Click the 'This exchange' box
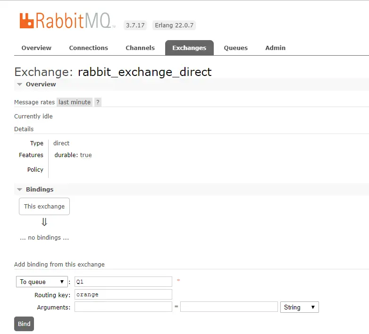The image size is (369, 334). tap(44, 206)
